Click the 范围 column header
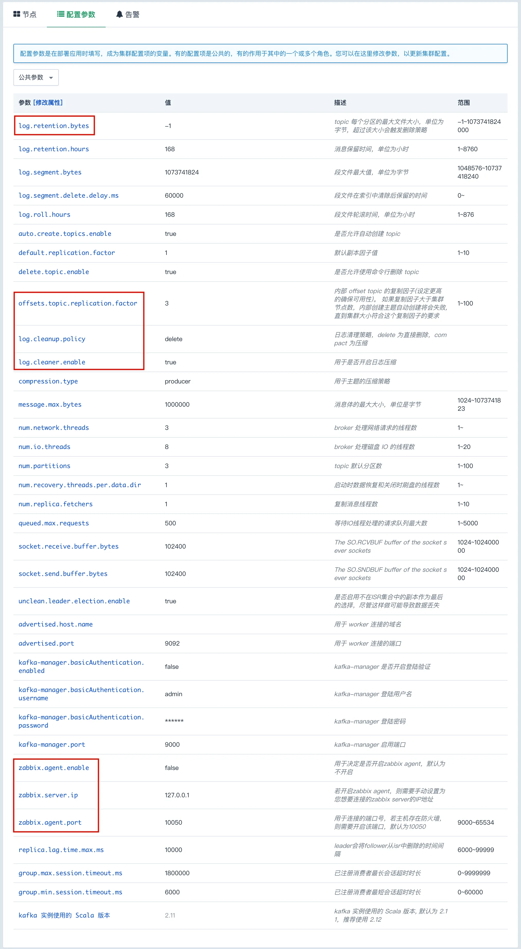Screen dimensions: 521x949 click(x=464, y=102)
